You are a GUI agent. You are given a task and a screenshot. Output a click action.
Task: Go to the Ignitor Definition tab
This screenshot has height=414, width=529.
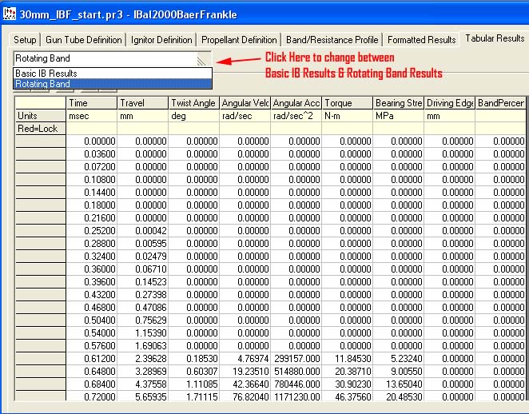(161, 40)
